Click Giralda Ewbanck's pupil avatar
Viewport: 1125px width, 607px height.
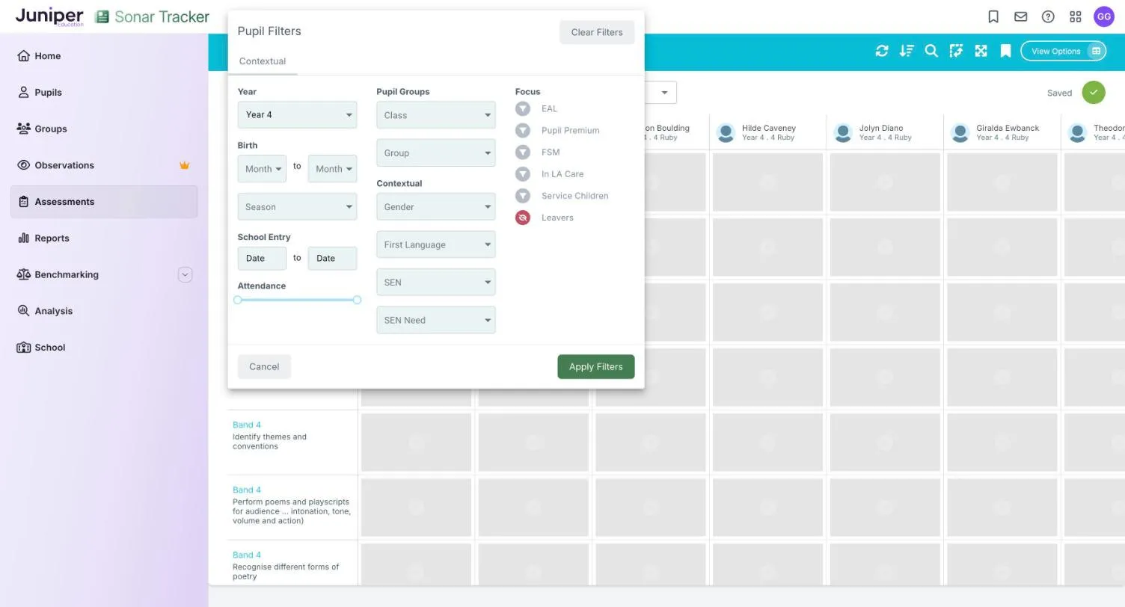point(960,132)
